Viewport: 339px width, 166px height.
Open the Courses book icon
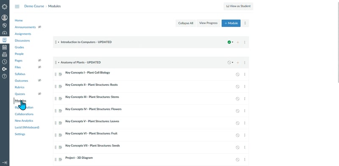(x=5, y=40)
